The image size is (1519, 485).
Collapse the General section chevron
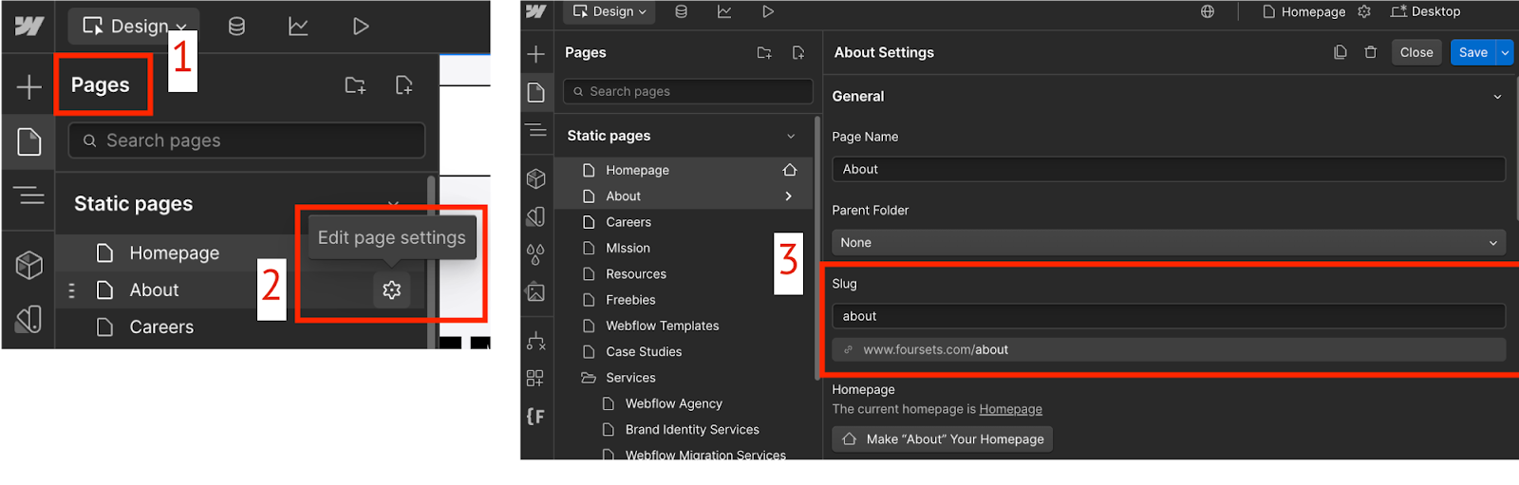(x=1497, y=96)
